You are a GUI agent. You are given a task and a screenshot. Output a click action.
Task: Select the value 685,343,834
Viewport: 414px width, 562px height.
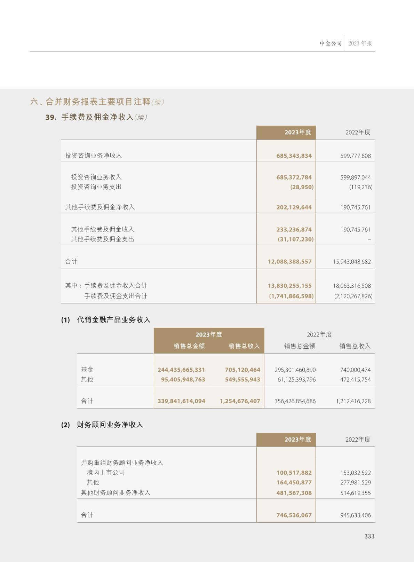point(294,156)
